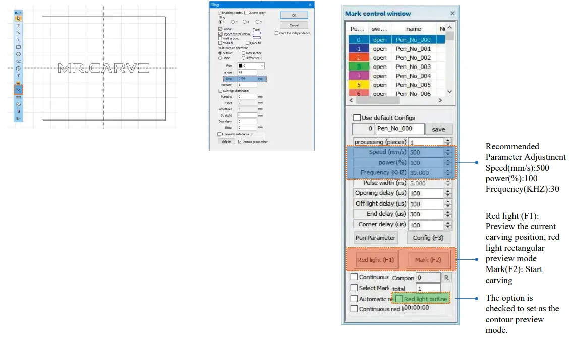Check Outline priority option
The height and width of the screenshot is (339, 570).
coord(246,12)
